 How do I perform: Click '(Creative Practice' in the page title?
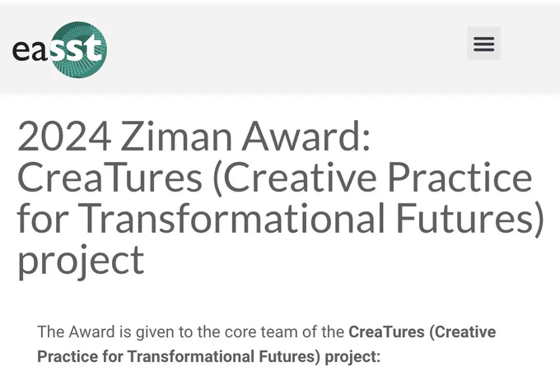372,178
